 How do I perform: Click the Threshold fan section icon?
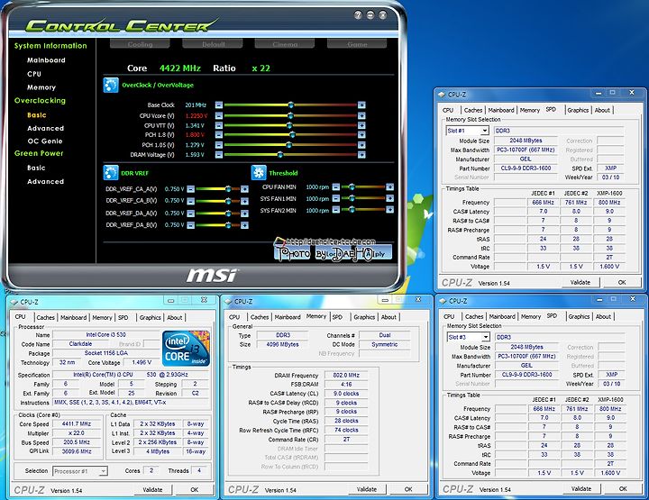pyautogui.click(x=259, y=172)
